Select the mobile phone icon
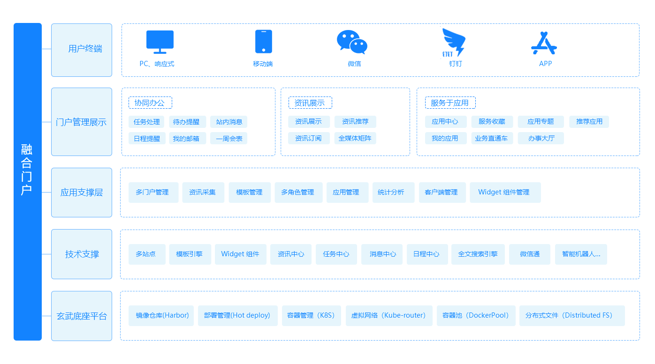Image resolution: width=655 pixels, height=364 pixels. pyautogui.click(x=263, y=41)
